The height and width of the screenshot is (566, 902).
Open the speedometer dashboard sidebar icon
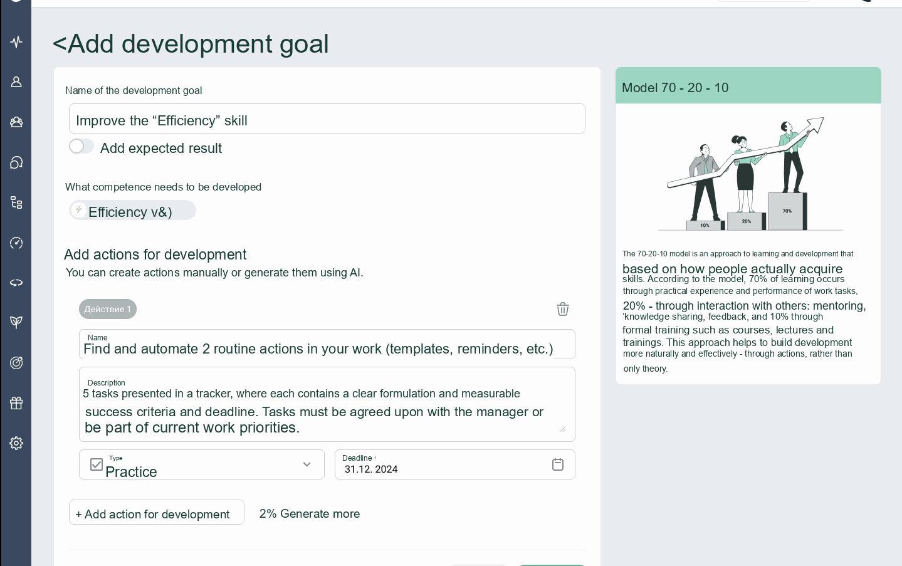(x=16, y=243)
